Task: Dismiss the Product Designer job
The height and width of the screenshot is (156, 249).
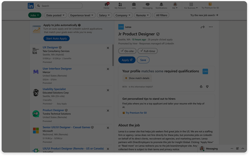Action: pos(108,110)
